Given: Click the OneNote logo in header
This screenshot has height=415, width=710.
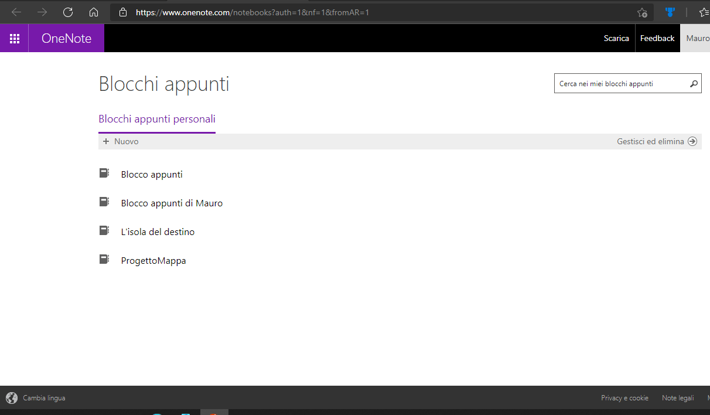Looking at the screenshot, I should point(66,39).
